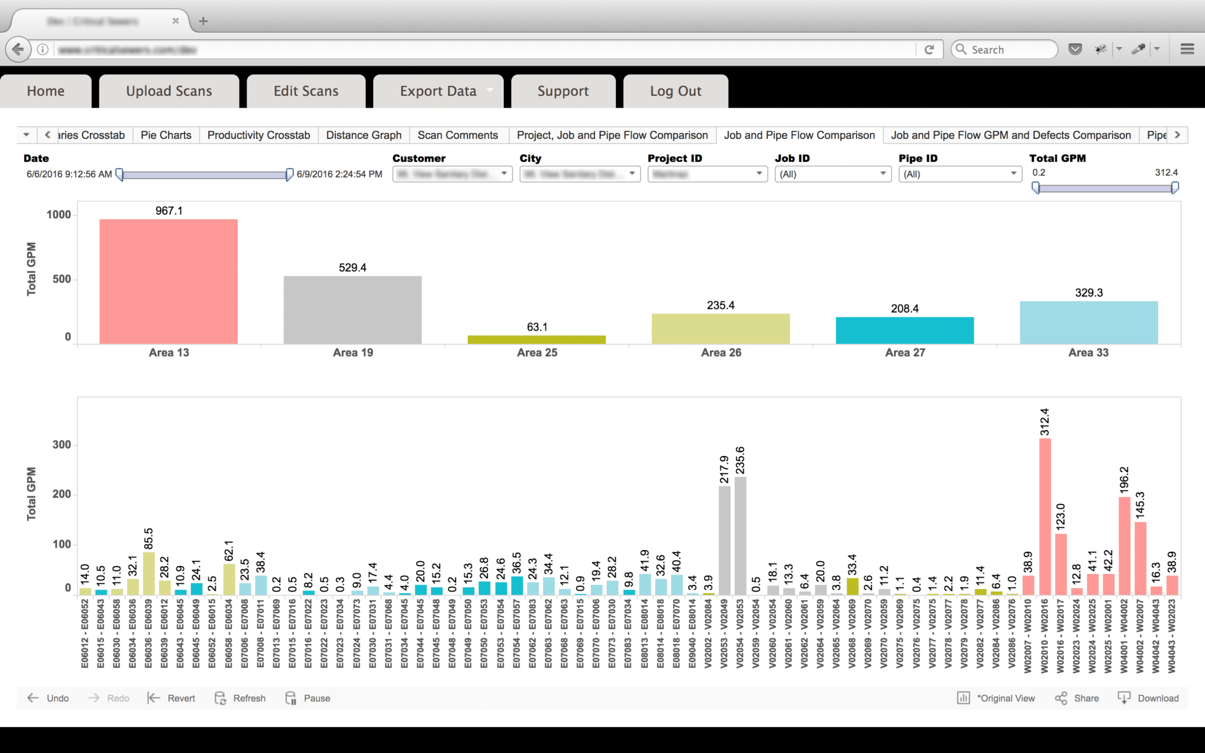Click the Download icon
The width and height of the screenshot is (1205, 753).
pyautogui.click(x=1124, y=698)
